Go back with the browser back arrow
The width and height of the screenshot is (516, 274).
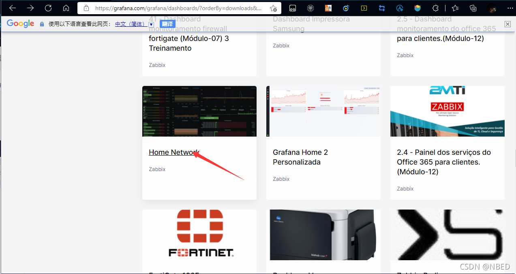click(13, 8)
